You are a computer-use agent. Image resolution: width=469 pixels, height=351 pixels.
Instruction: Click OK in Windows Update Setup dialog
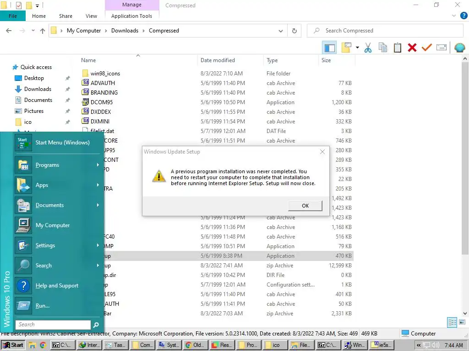[305, 206]
